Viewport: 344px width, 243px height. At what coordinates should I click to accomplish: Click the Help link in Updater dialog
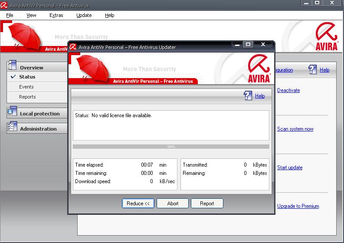pos(260,96)
